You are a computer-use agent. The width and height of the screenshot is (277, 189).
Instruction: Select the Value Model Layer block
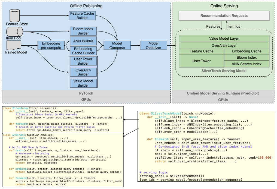click(x=224, y=38)
